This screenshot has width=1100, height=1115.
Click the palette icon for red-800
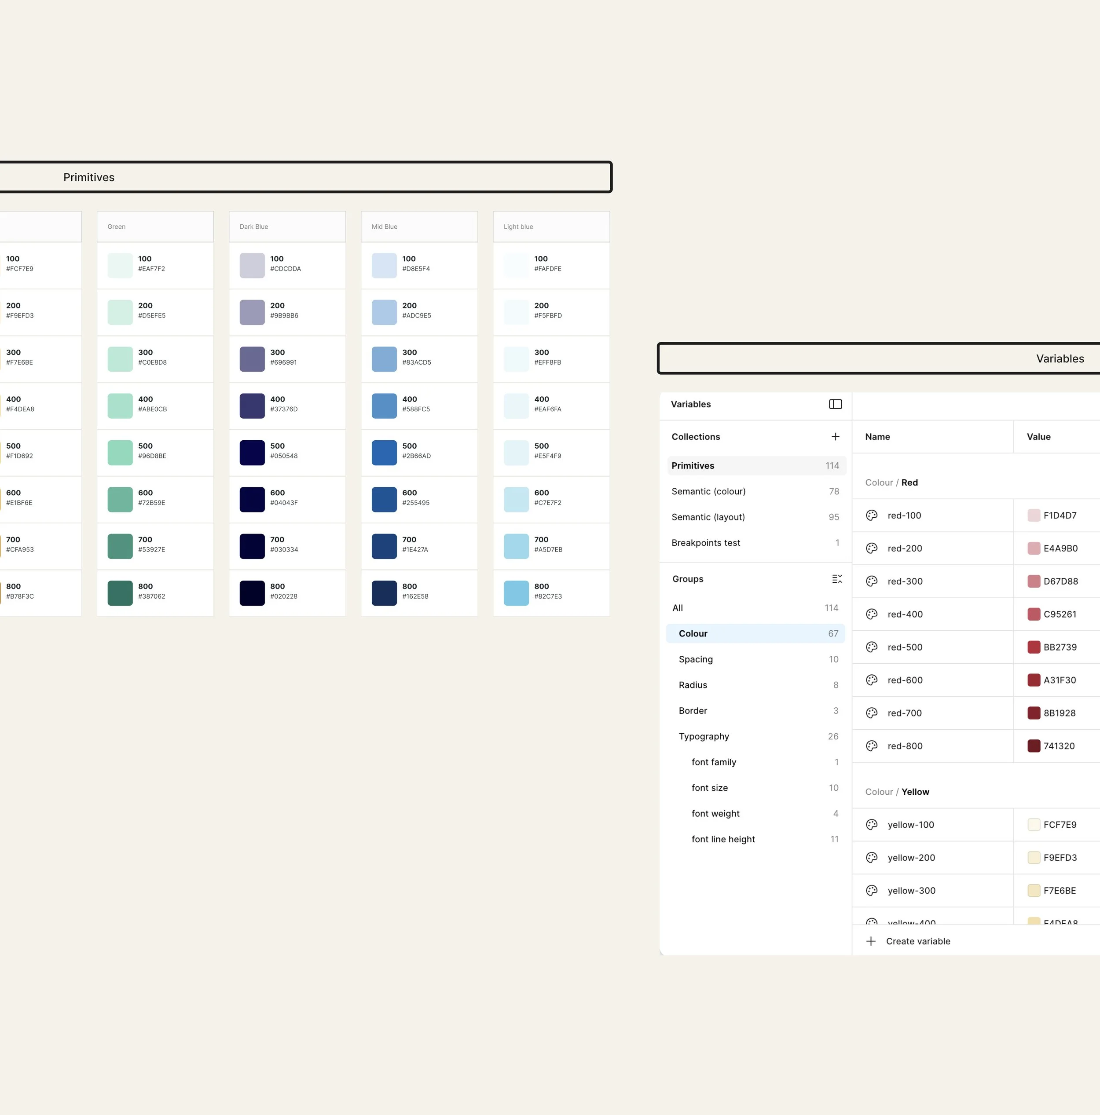(871, 746)
